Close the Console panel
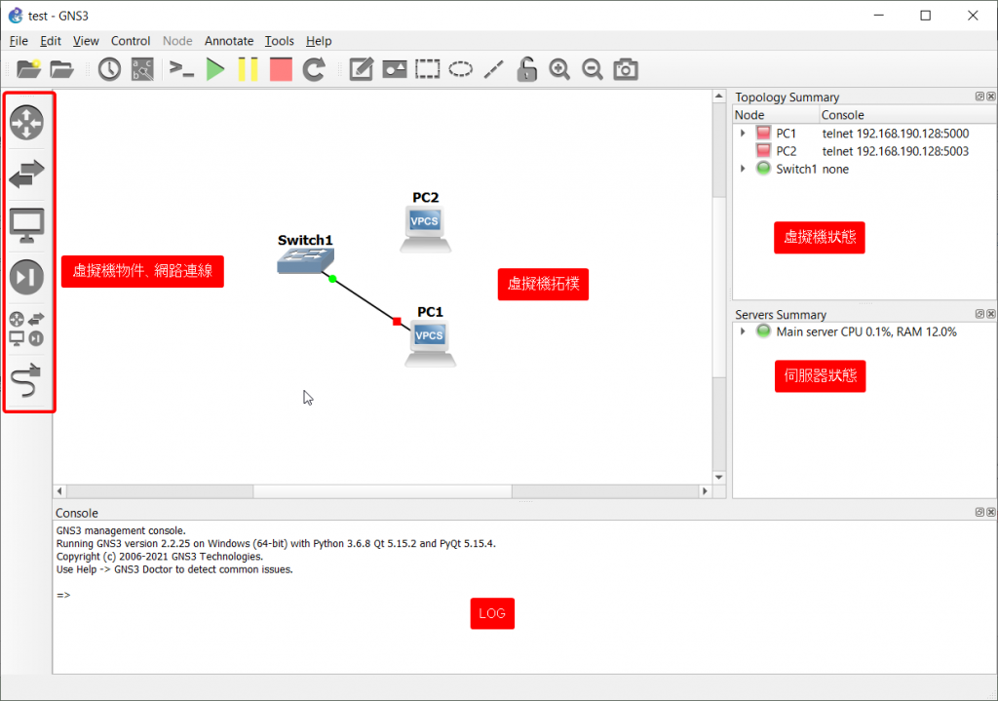 pyautogui.click(x=991, y=512)
